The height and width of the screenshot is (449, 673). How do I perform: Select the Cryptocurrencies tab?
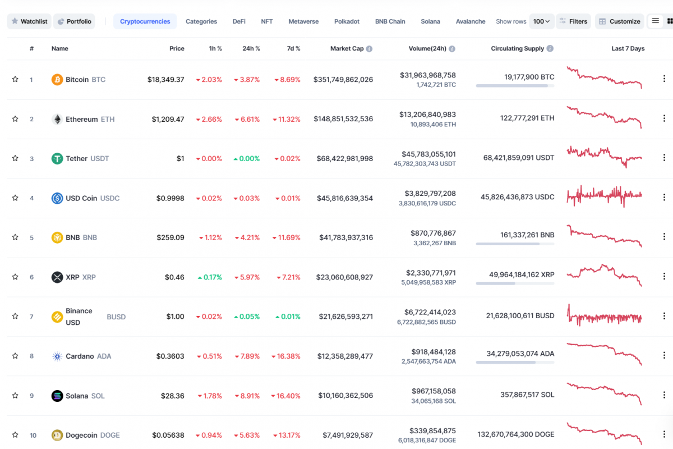click(145, 21)
